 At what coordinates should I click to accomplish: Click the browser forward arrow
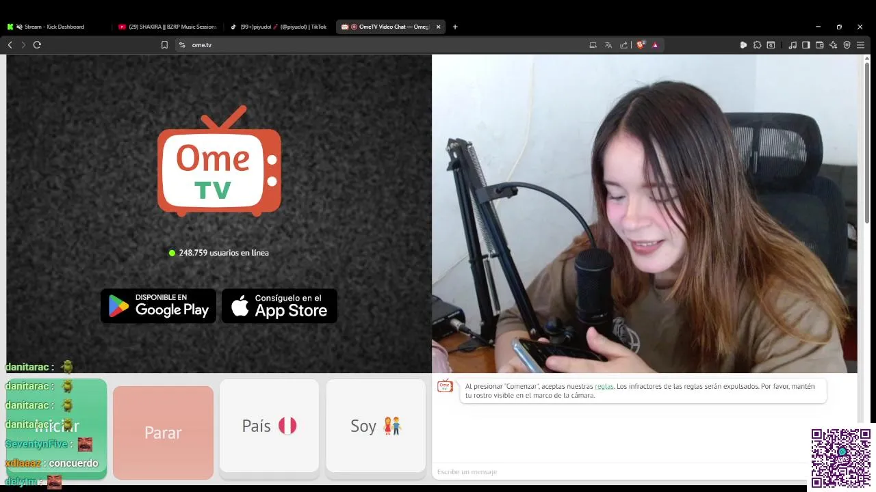point(23,45)
